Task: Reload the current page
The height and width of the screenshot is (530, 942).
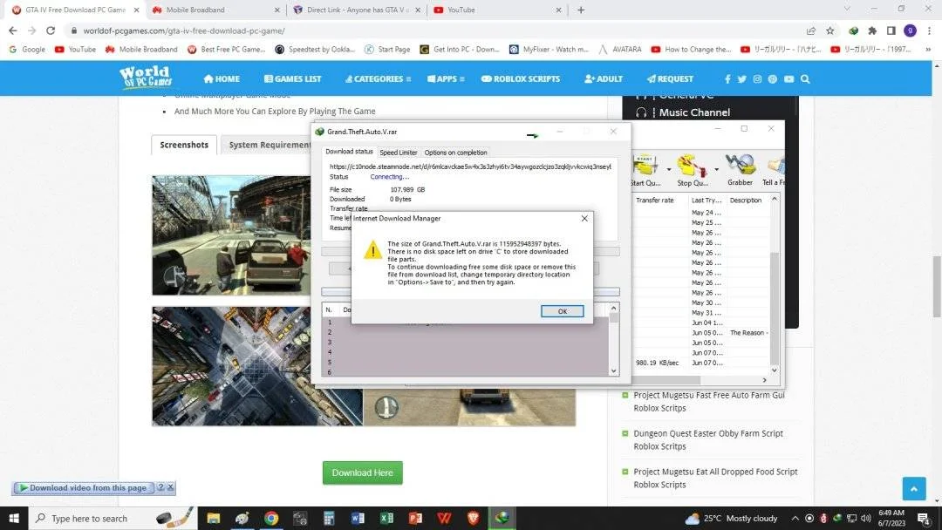Action: click(x=51, y=31)
